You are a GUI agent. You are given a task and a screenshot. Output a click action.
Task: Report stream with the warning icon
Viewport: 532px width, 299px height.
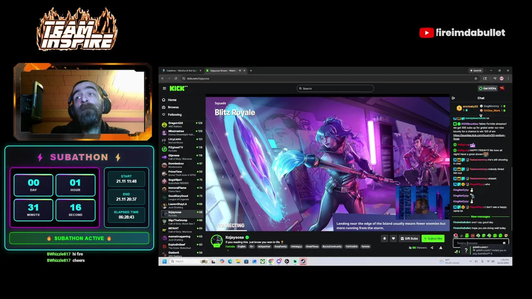[x=441, y=248]
